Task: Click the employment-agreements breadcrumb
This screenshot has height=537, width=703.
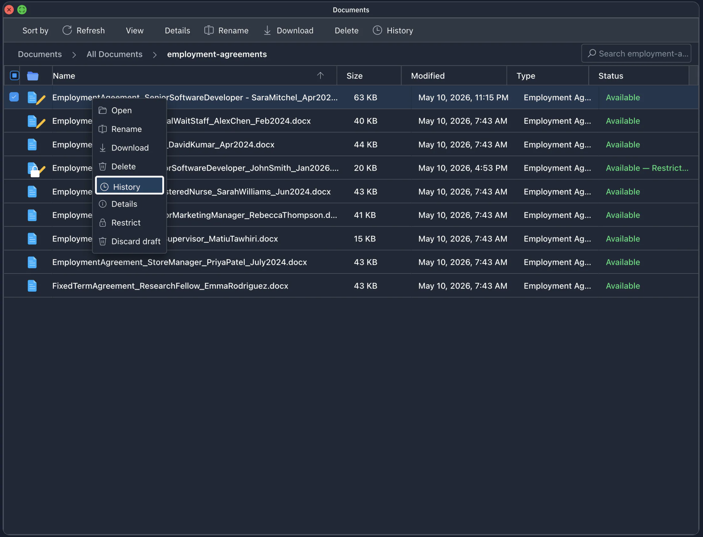Action: (x=217, y=54)
